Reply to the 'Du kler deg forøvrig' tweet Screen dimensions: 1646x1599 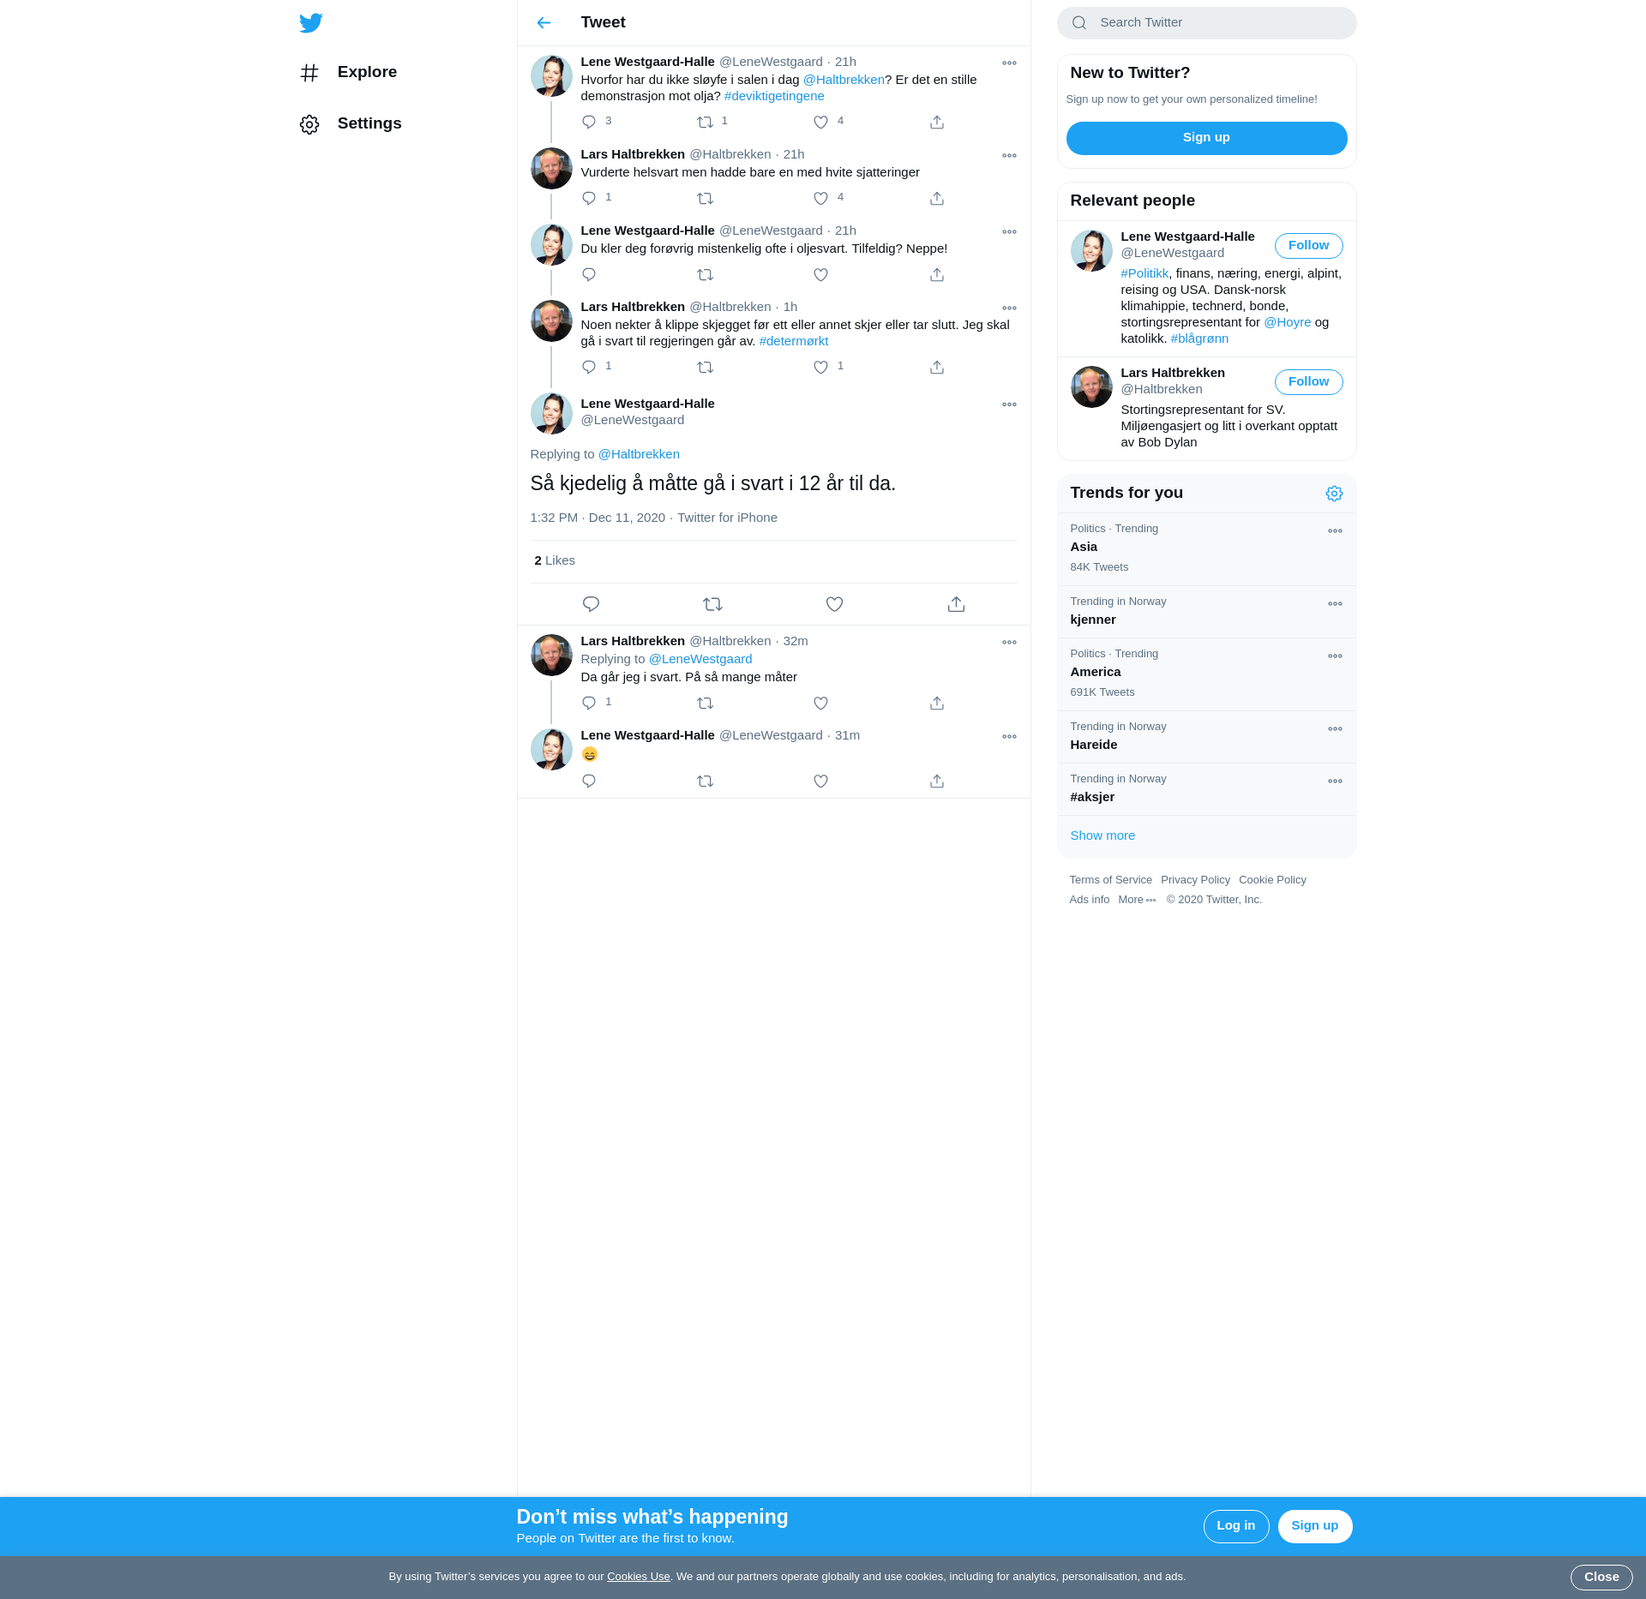point(589,274)
